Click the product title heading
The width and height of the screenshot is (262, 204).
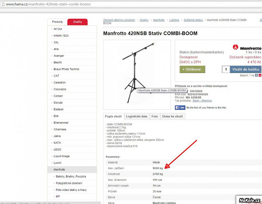[150, 33]
